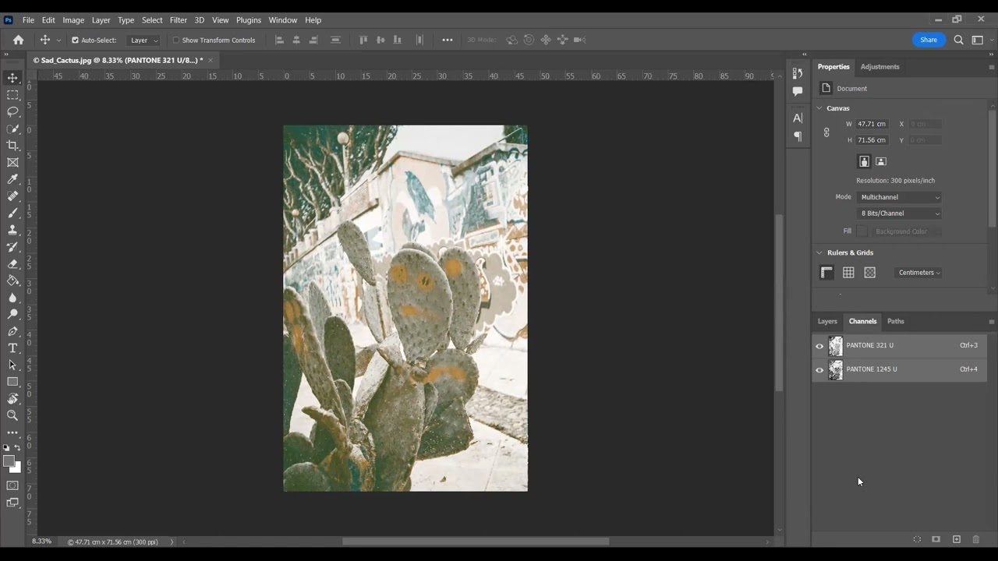Click the link width and height icon
The height and width of the screenshot is (561, 998).
[826, 132]
